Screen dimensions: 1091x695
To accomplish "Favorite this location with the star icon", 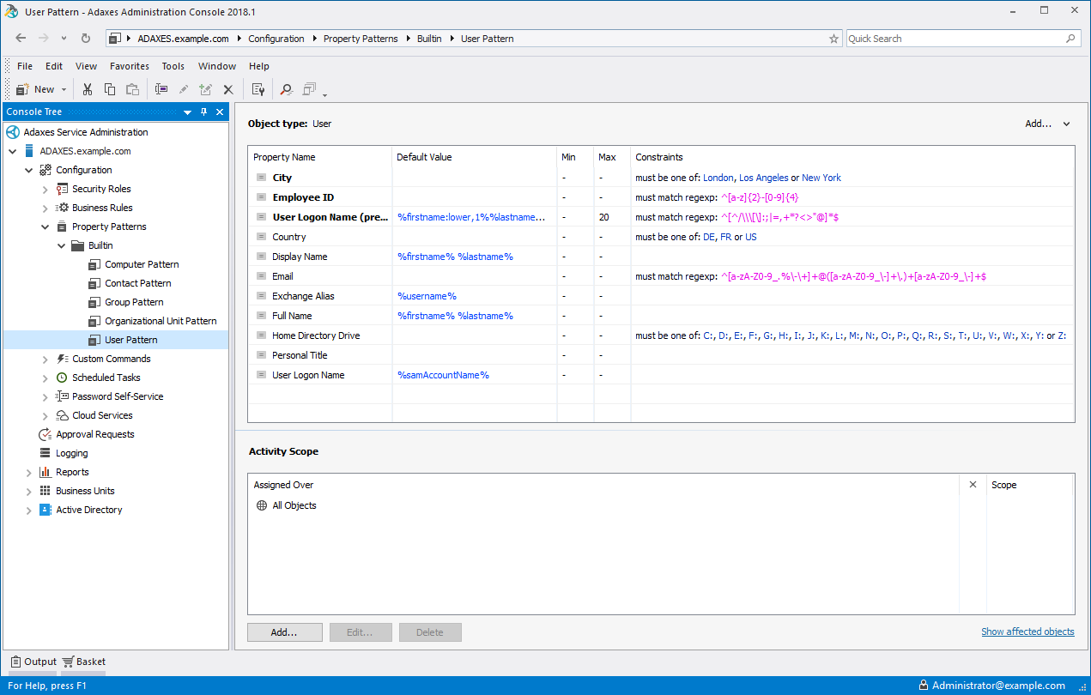I will pyautogui.click(x=833, y=39).
